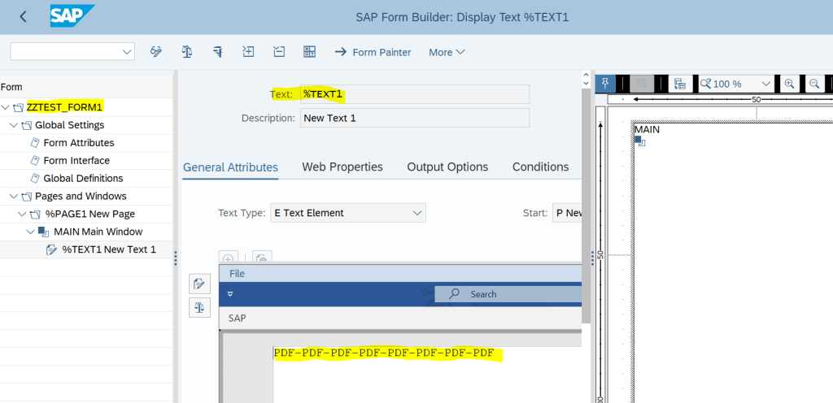This screenshot has height=403, width=833.
Task: Open the 100 % zoom level dropdown
Action: pos(765,84)
